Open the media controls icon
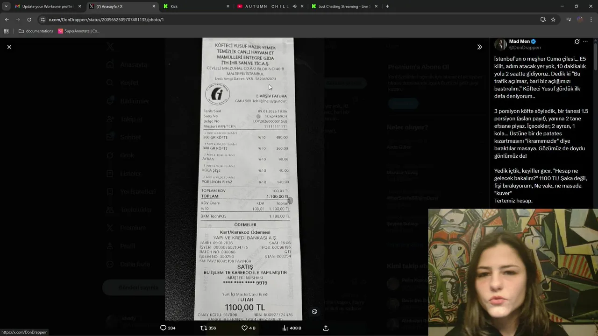Screen dimensions: 598x336 coord(569,20)
